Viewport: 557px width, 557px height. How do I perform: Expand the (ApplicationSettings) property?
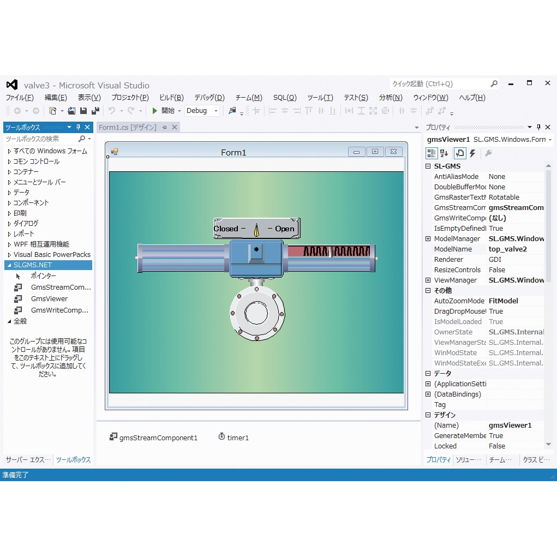tap(428, 384)
